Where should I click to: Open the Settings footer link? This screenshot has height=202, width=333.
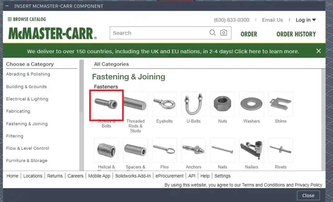tap(222, 176)
